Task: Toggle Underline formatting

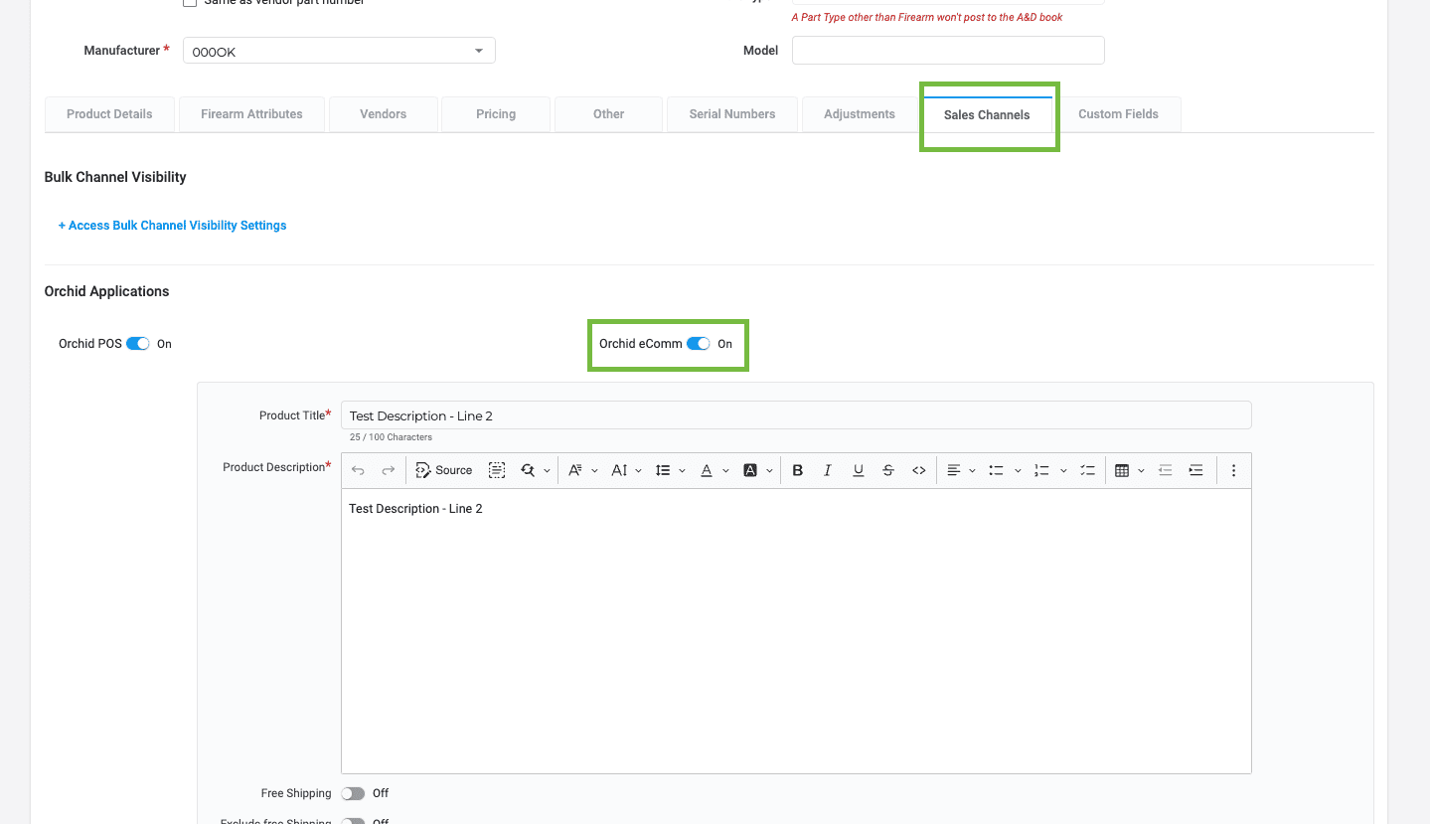Action: coord(858,470)
